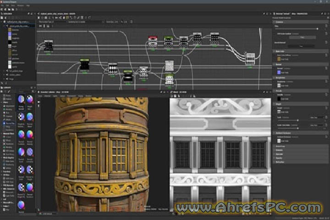Select the Facing Normal library filter

21,102
